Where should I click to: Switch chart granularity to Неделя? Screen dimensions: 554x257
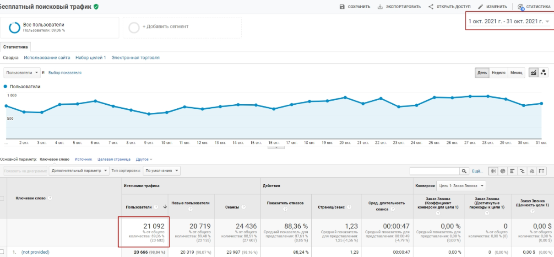(x=498, y=73)
